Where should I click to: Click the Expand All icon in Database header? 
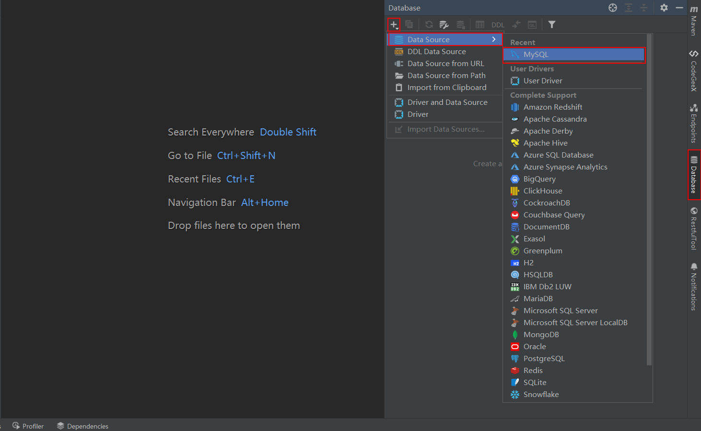pyautogui.click(x=629, y=8)
